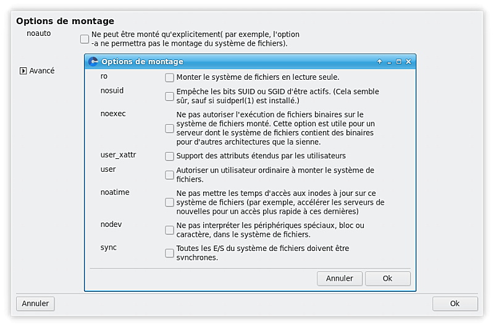
Task: Maximize the Options de montage dialog
Action: (x=398, y=62)
